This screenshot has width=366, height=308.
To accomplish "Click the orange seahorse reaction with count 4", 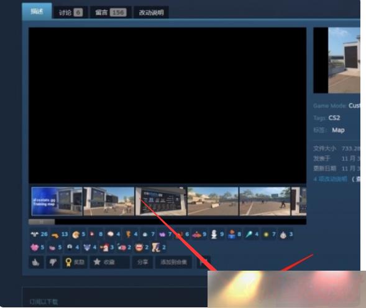I will click(x=131, y=234).
